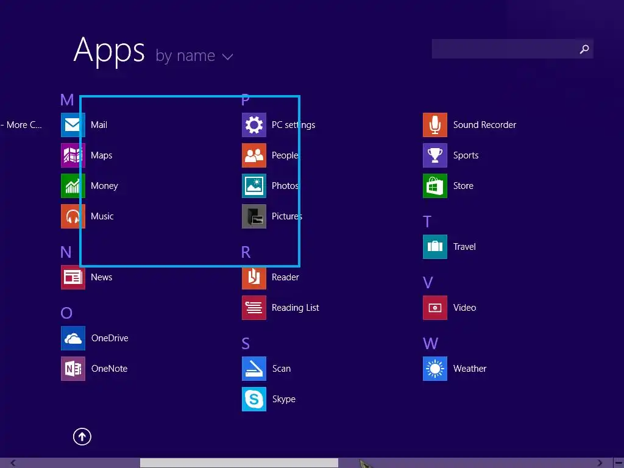Click the 'Scan' app label

pos(282,369)
